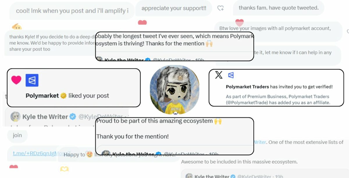The width and height of the screenshot is (349, 178).
Task: Open the t.me/+RDz6qnJg invite link
Action: pyautogui.click(x=35, y=154)
